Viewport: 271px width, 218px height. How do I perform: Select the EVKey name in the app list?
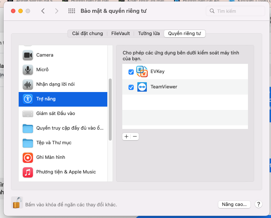pyautogui.click(x=157, y=72)
